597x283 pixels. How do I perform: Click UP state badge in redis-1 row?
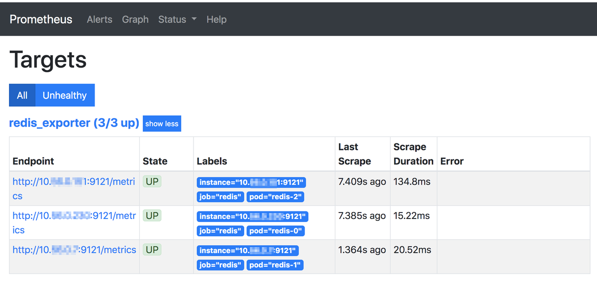click(152, 250)
